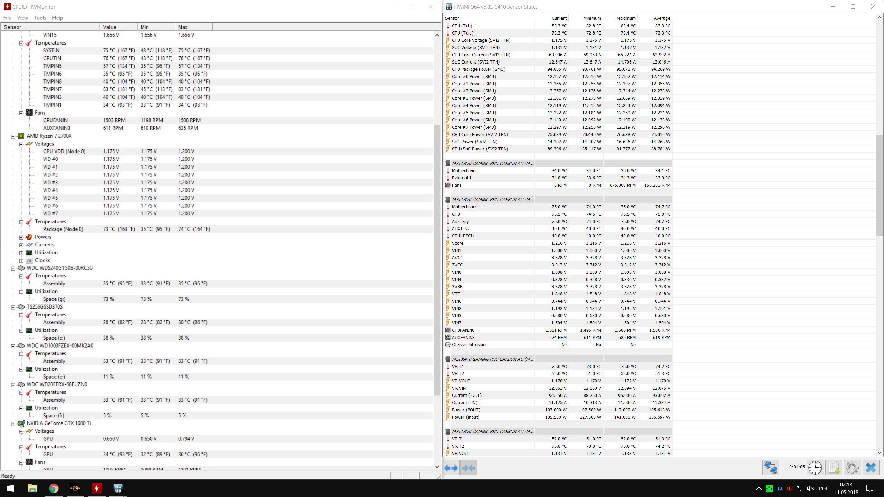Select the first MSI X470 GAMING PRO CARBON header
This screenshot has height=497, width=884.
558,164
